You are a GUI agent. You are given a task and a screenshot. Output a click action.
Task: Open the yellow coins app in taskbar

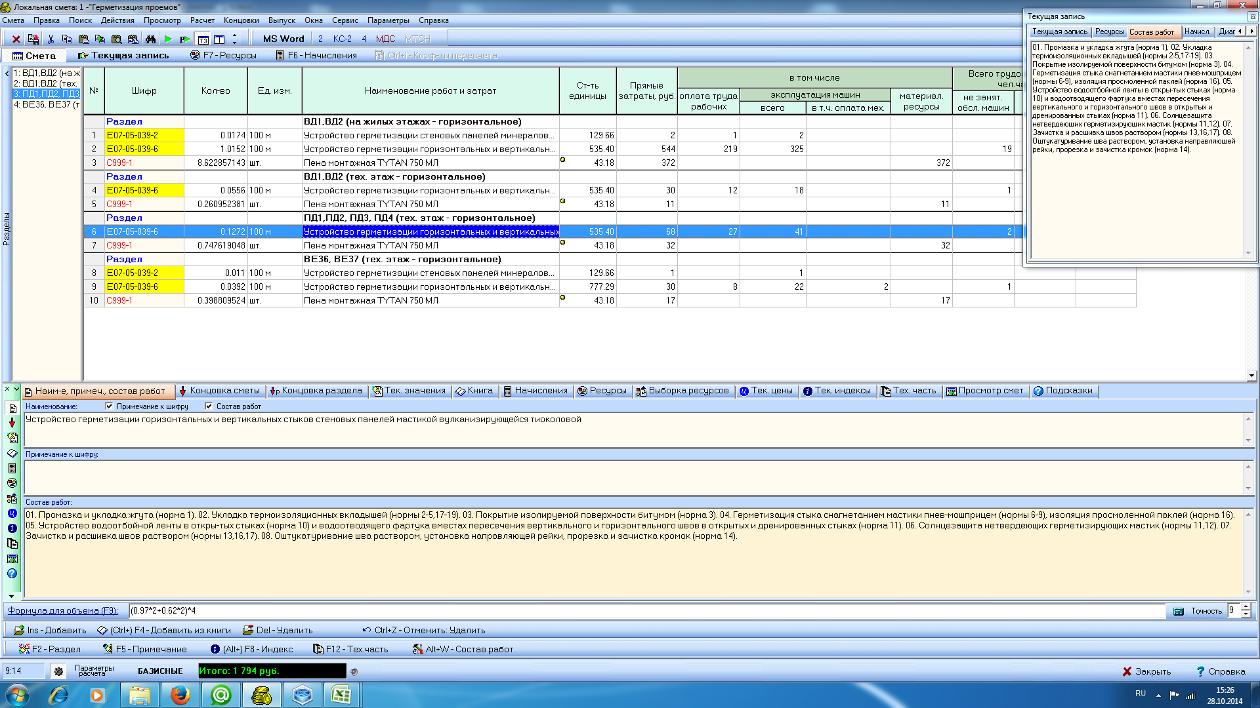click(261, 695)
